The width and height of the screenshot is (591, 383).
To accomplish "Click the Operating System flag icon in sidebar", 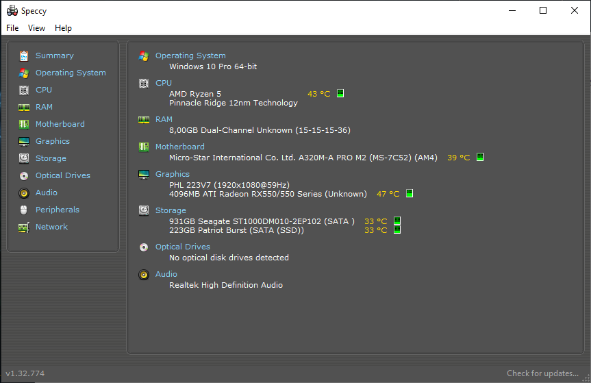I will 24,73.
